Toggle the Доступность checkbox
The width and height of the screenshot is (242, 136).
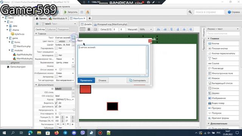tap(56, 107)
